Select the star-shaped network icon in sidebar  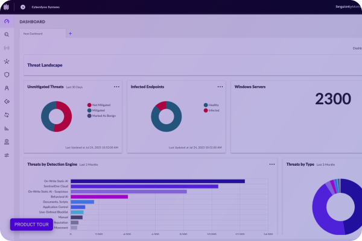[7, 61]
